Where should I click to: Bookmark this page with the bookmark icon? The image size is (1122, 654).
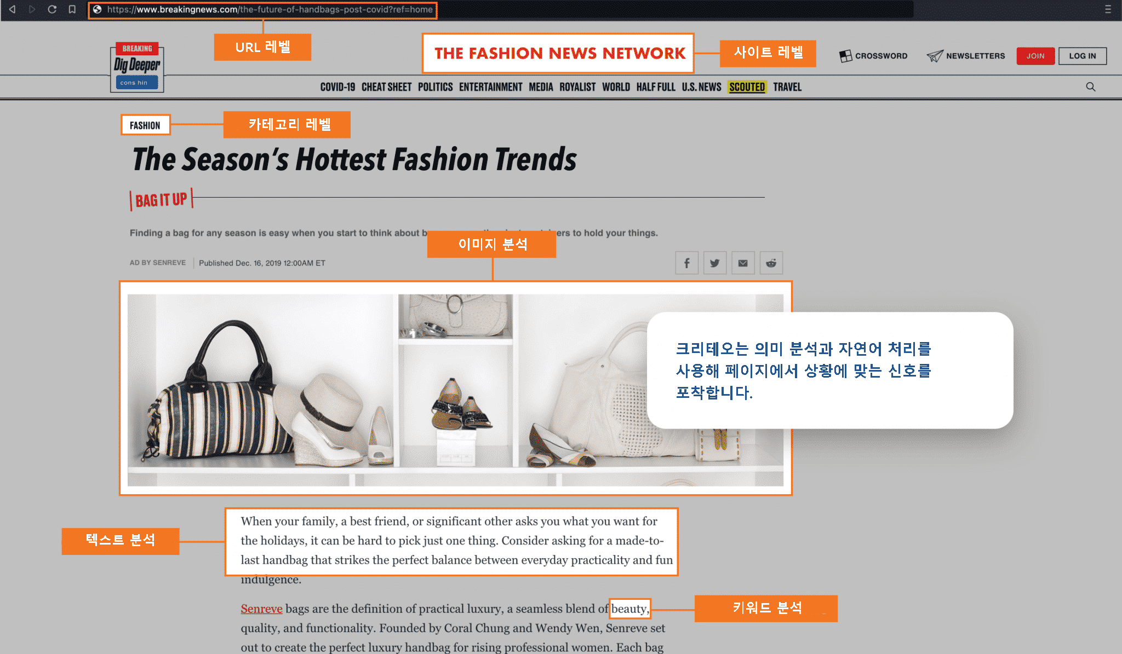[x=72, y=9]
